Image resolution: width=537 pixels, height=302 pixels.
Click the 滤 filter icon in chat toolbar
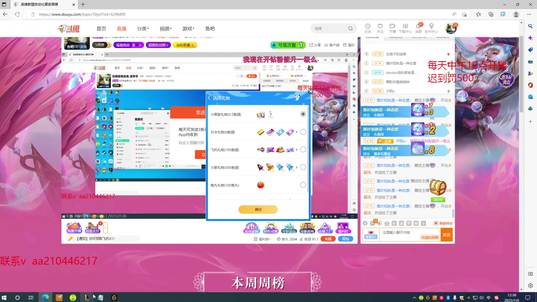point(401,223)
